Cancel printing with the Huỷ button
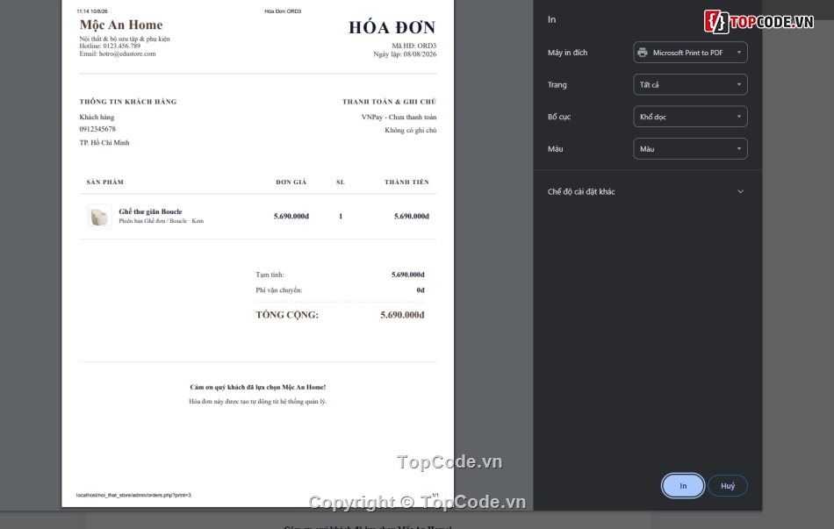The image size is (834, 529). coord(728,485)
